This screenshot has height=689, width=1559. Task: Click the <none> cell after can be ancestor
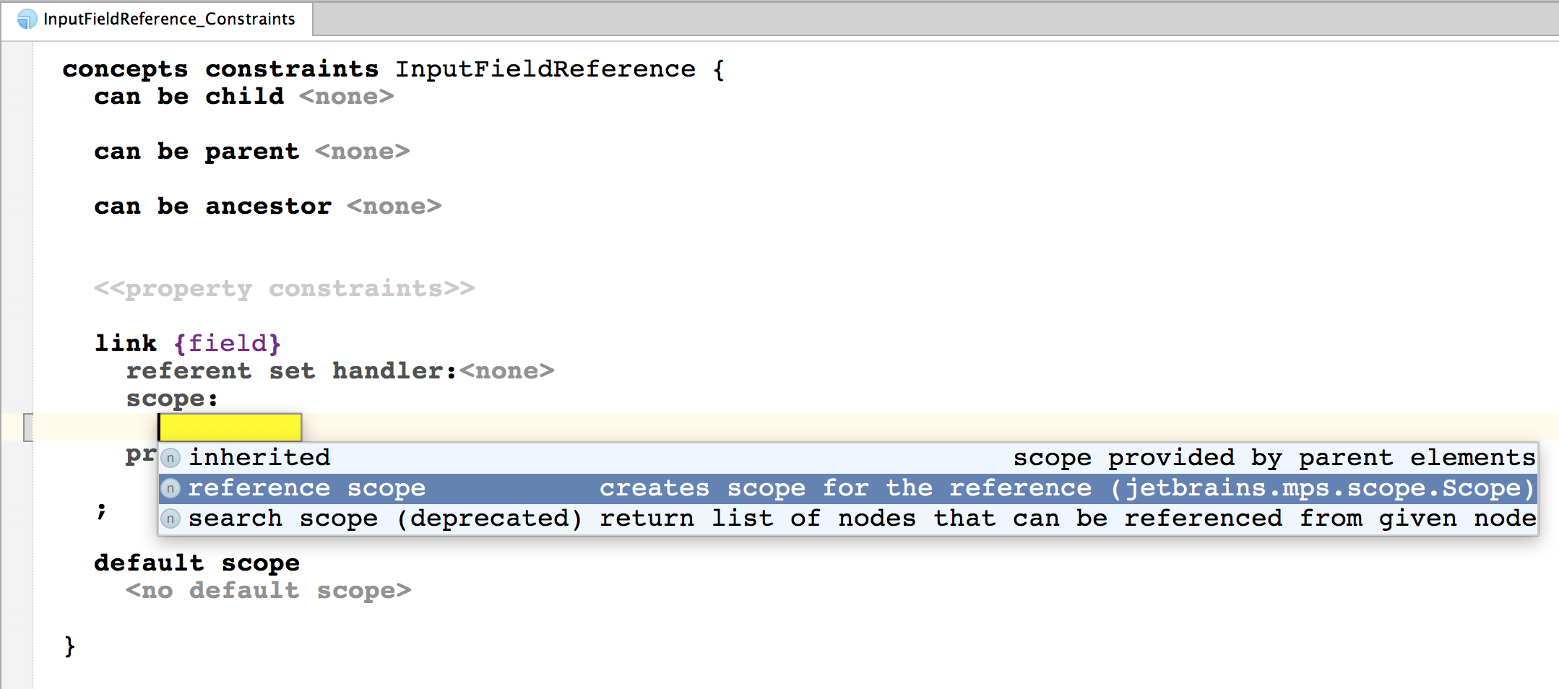pyautogui.click(x=394, y=207)
